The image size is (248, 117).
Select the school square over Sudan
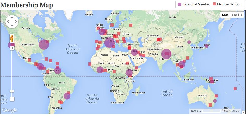click(127, 63)
